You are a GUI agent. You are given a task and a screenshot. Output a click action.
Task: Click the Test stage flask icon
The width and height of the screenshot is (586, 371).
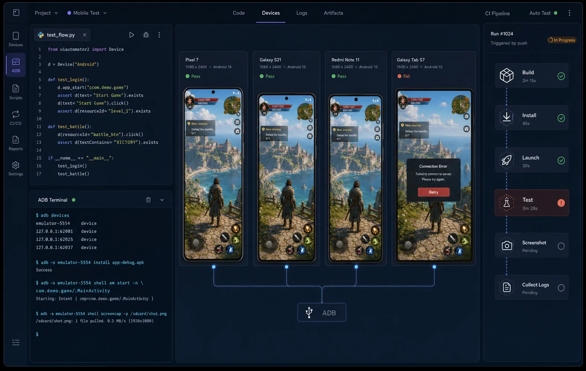click(506, 203)
